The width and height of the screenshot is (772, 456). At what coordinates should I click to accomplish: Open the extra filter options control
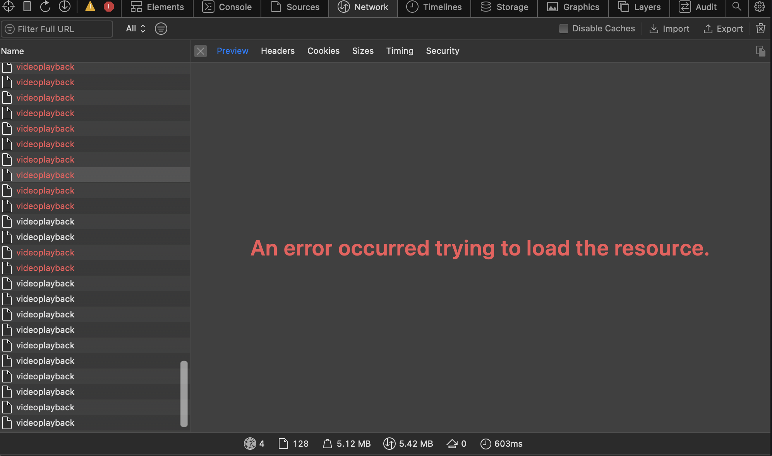point(161,29)
